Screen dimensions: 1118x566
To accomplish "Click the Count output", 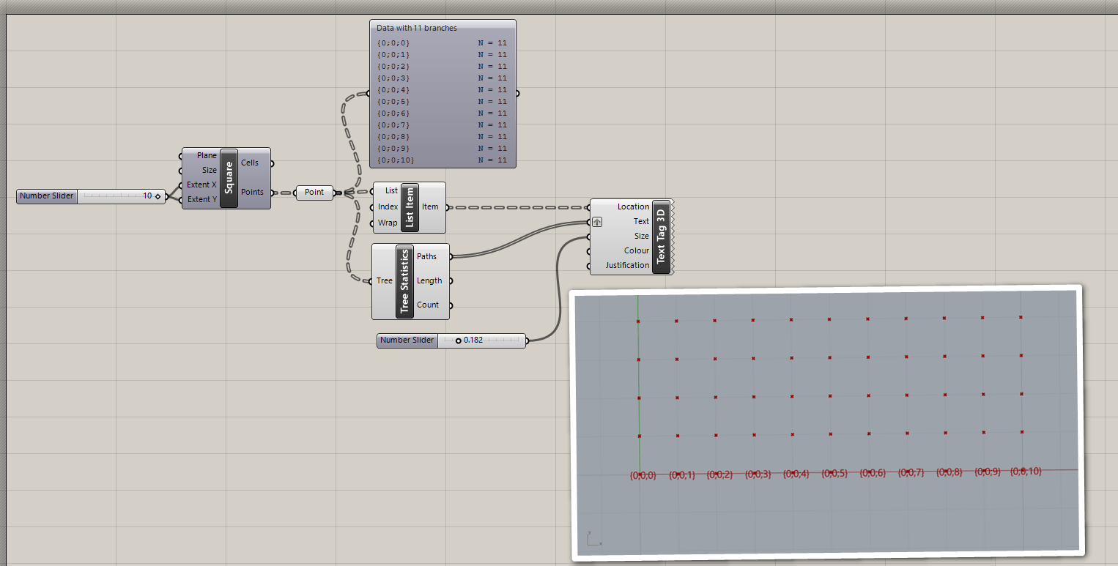I will point(428,305).
